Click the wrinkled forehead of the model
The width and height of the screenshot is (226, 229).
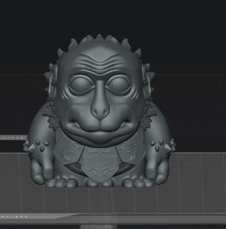[99, 64]
